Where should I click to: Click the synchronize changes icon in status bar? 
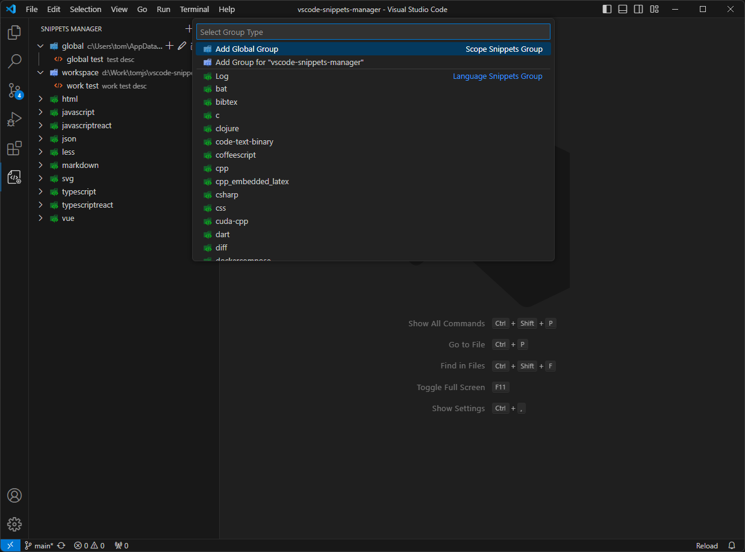coord(61,546)
